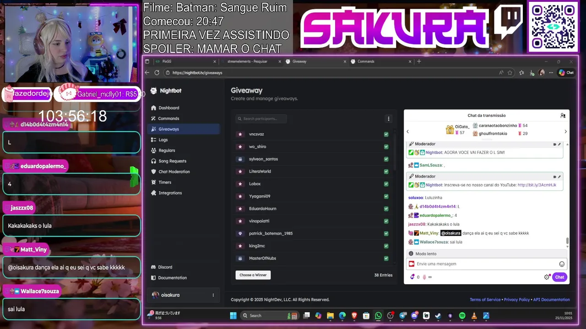Open Steam from the taskbar
Viewport: 586px width, 329px height.
(x=438, y=316)
